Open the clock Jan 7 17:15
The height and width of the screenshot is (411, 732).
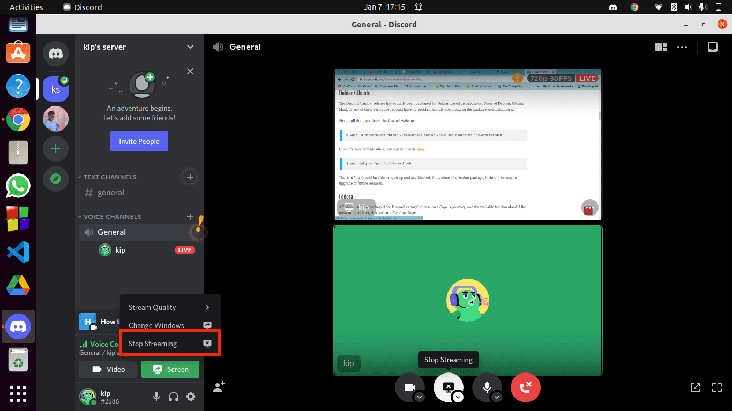tap(385, 7)
